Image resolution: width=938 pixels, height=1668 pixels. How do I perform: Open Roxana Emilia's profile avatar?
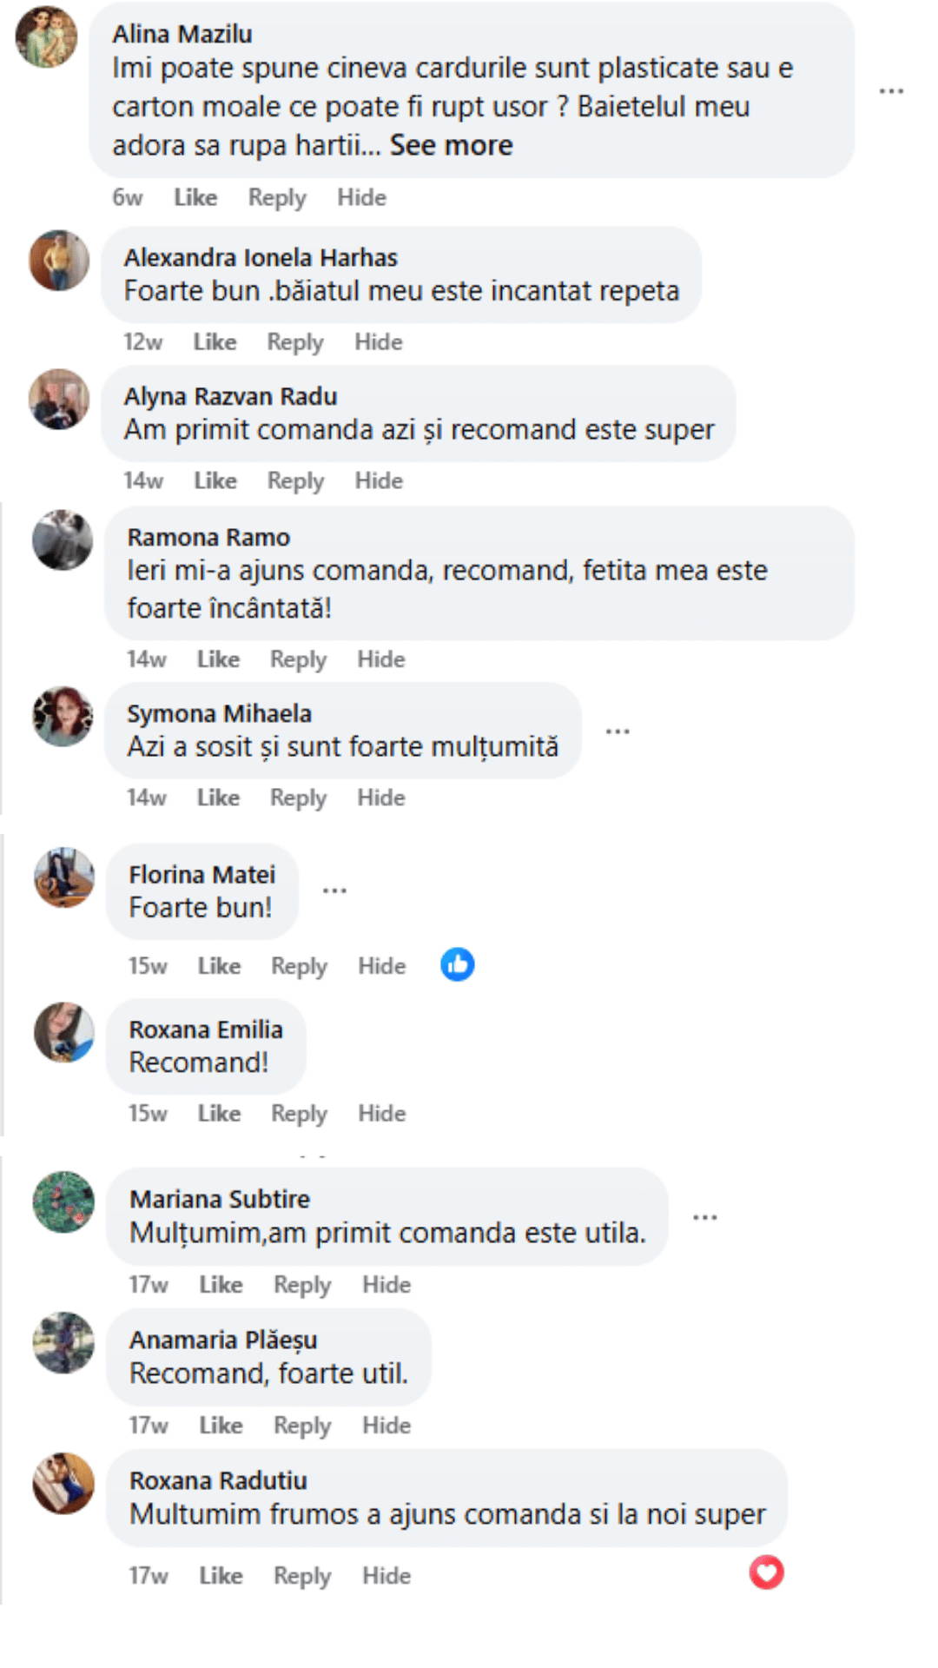[x=63, y=1032]
